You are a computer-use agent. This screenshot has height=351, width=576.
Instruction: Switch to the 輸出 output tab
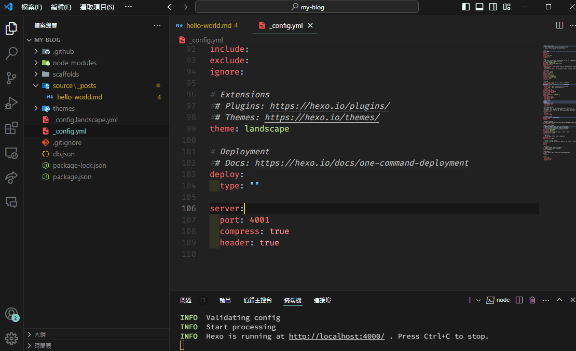click(225, 300)
